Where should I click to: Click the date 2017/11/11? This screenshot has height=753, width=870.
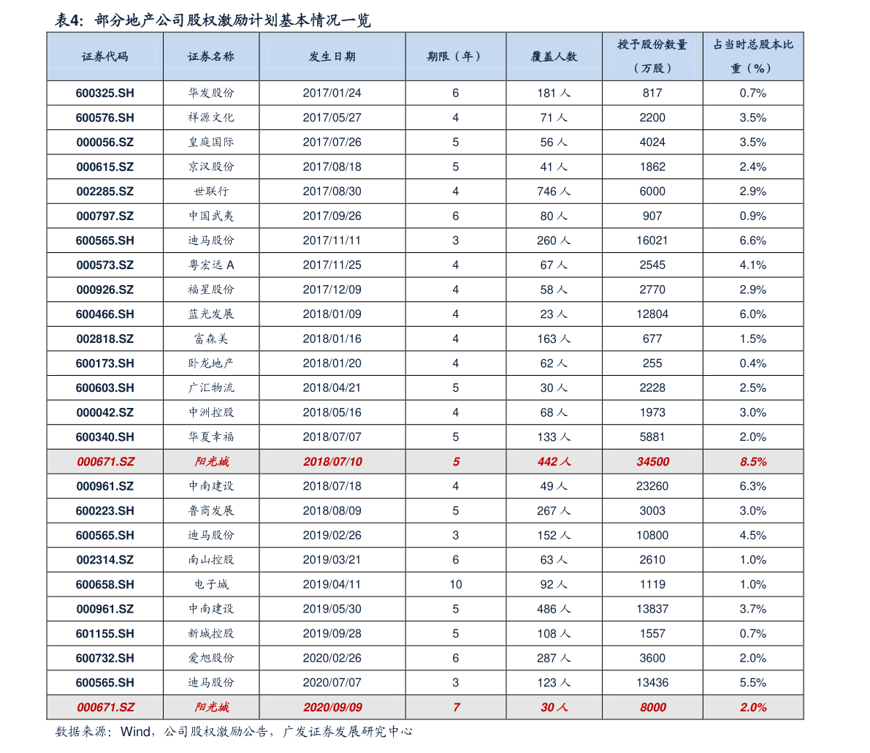pyautogui.click(x=332, y=241)
